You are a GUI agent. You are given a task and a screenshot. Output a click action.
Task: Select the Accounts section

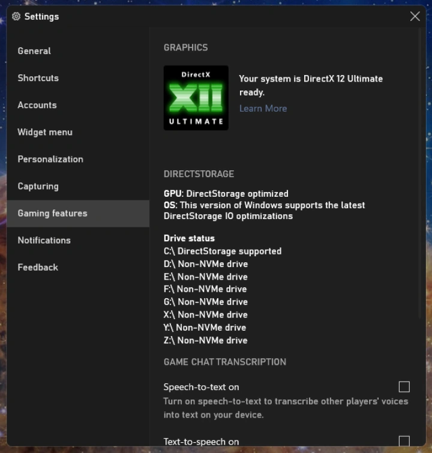pyautogui.click(x=37, y=105)
